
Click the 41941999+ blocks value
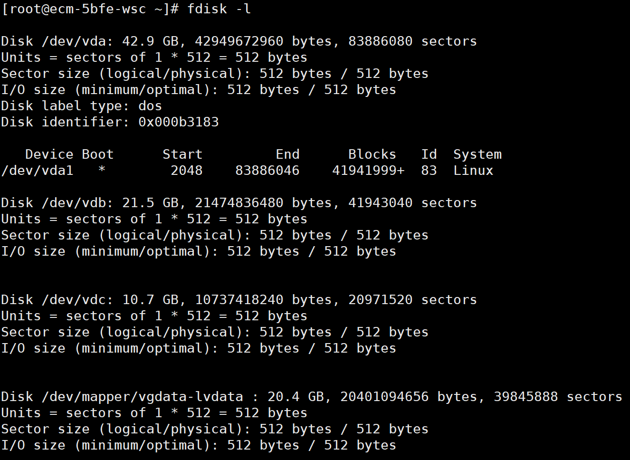click(368, 171)
